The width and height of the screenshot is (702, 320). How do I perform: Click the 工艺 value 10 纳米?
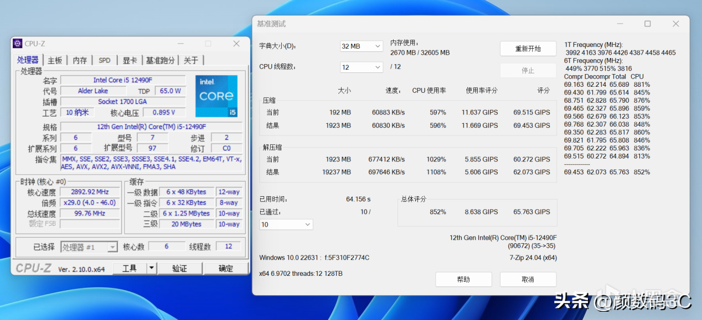coord(77,113)
